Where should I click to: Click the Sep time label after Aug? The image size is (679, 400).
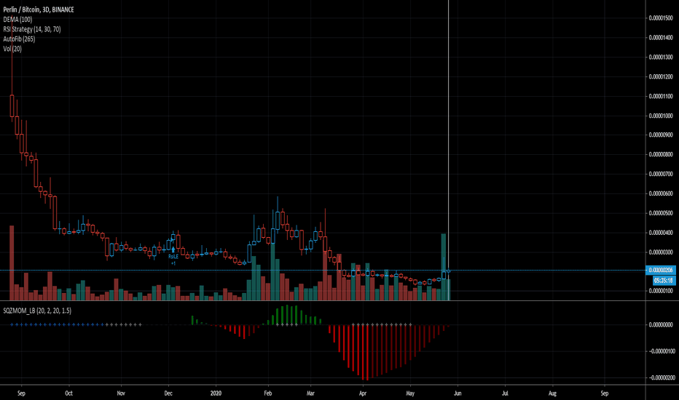[605, 393]
